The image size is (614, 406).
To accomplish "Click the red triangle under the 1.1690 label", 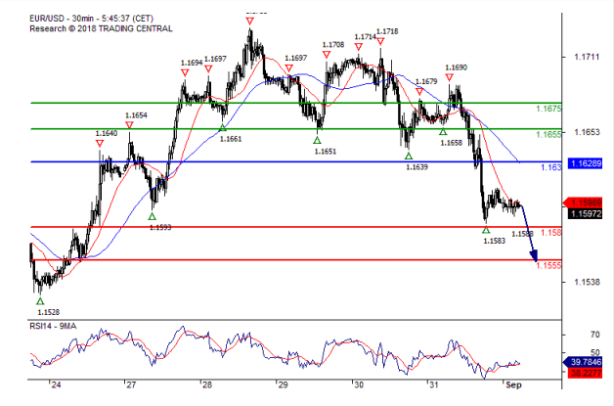I will (x=450, y=77).
